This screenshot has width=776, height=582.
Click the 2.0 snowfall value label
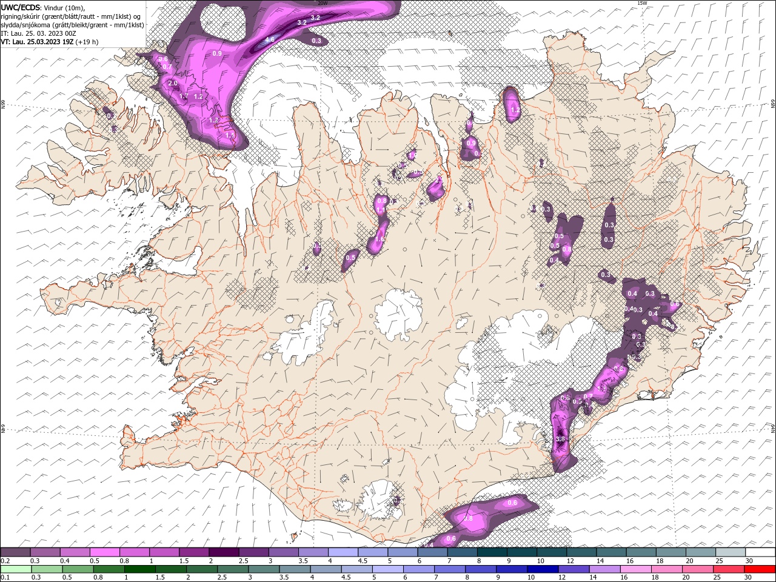(x=173, y=83)
